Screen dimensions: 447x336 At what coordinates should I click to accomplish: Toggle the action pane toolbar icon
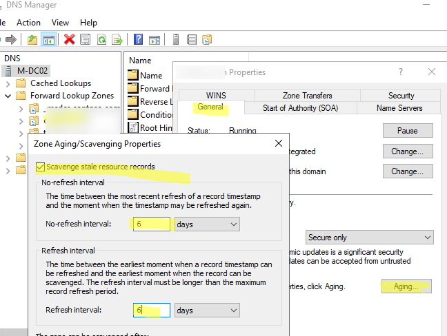coord(155,39)
